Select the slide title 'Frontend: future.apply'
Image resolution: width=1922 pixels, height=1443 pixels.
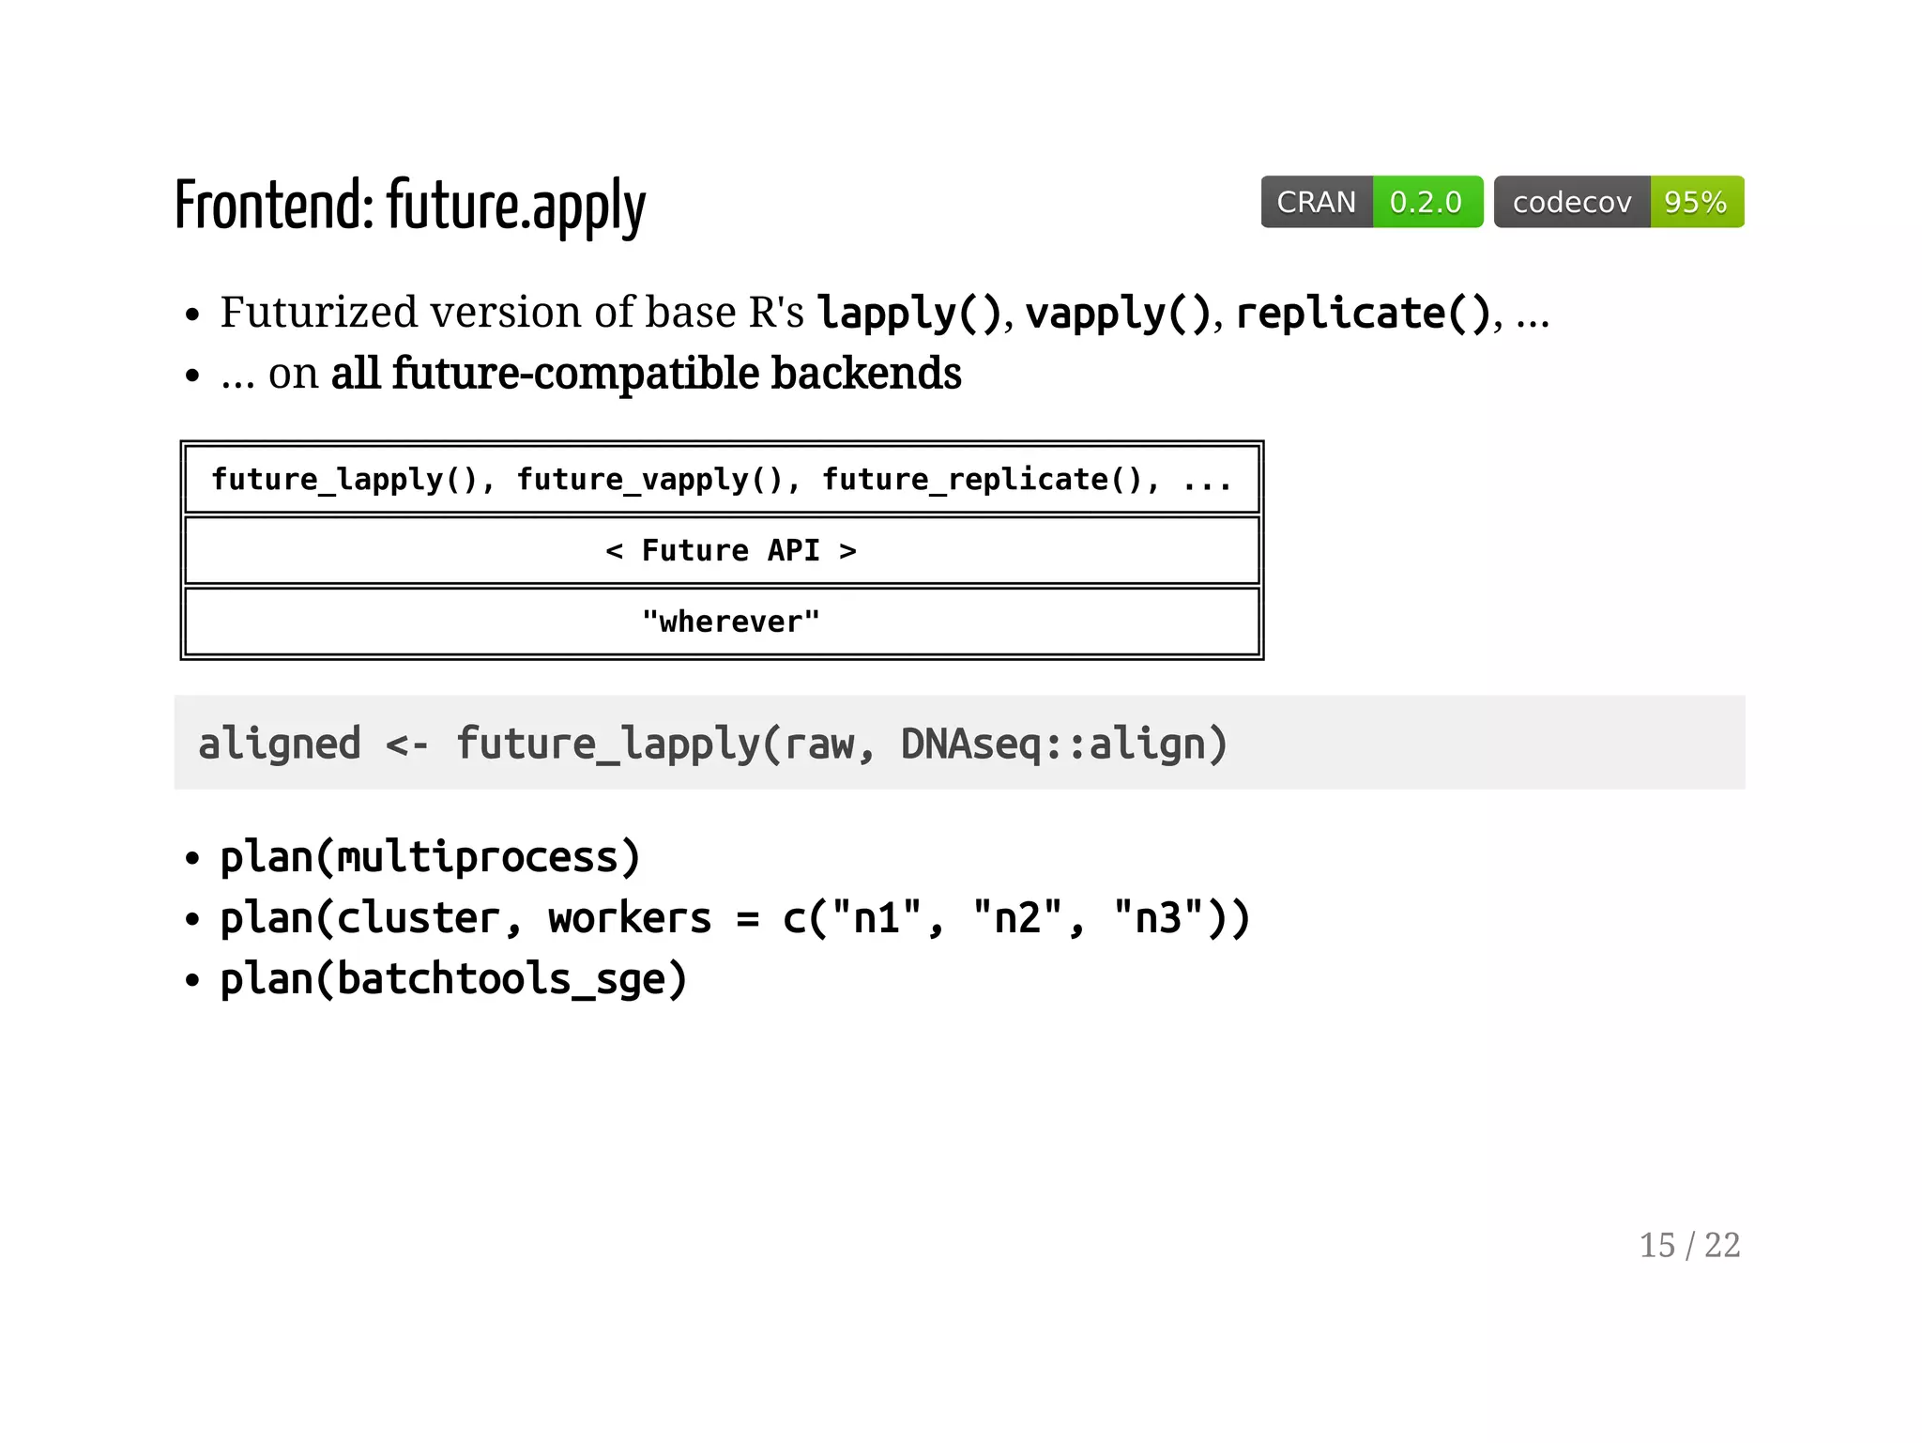click(410, 207)
